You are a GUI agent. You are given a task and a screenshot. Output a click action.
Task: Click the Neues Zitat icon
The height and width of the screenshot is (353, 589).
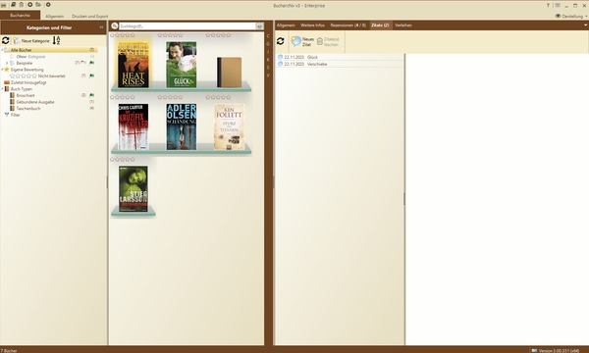296,41
